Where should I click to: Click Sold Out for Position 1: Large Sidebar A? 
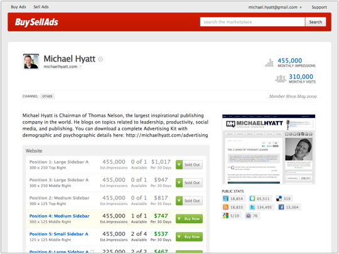click(x=192, y=164)
